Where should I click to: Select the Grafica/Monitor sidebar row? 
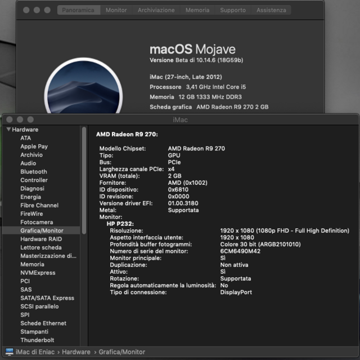[41, 230]
